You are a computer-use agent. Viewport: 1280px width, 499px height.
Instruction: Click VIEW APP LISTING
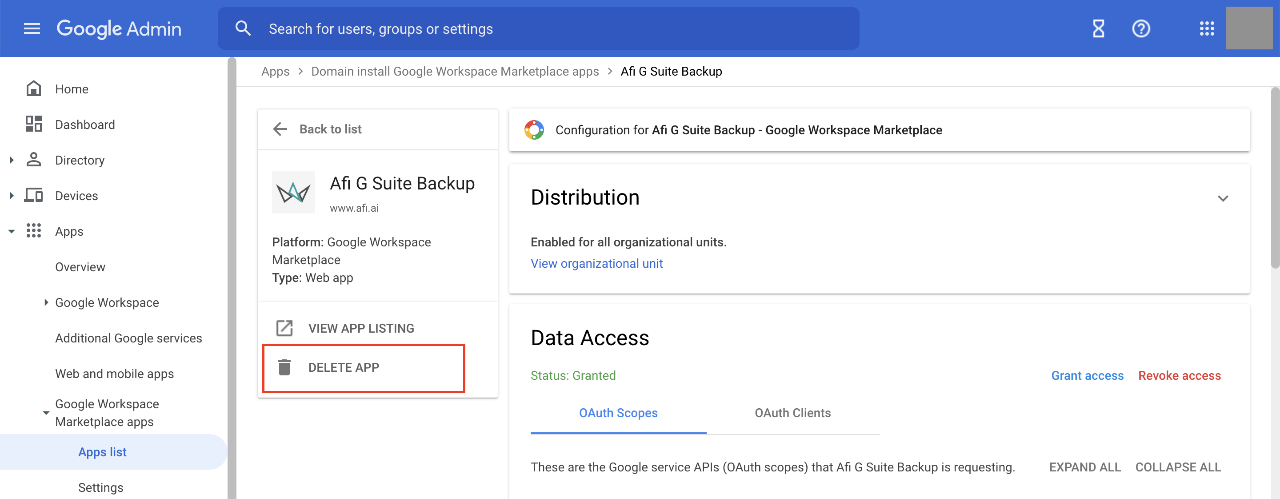[x=361, y=328]
